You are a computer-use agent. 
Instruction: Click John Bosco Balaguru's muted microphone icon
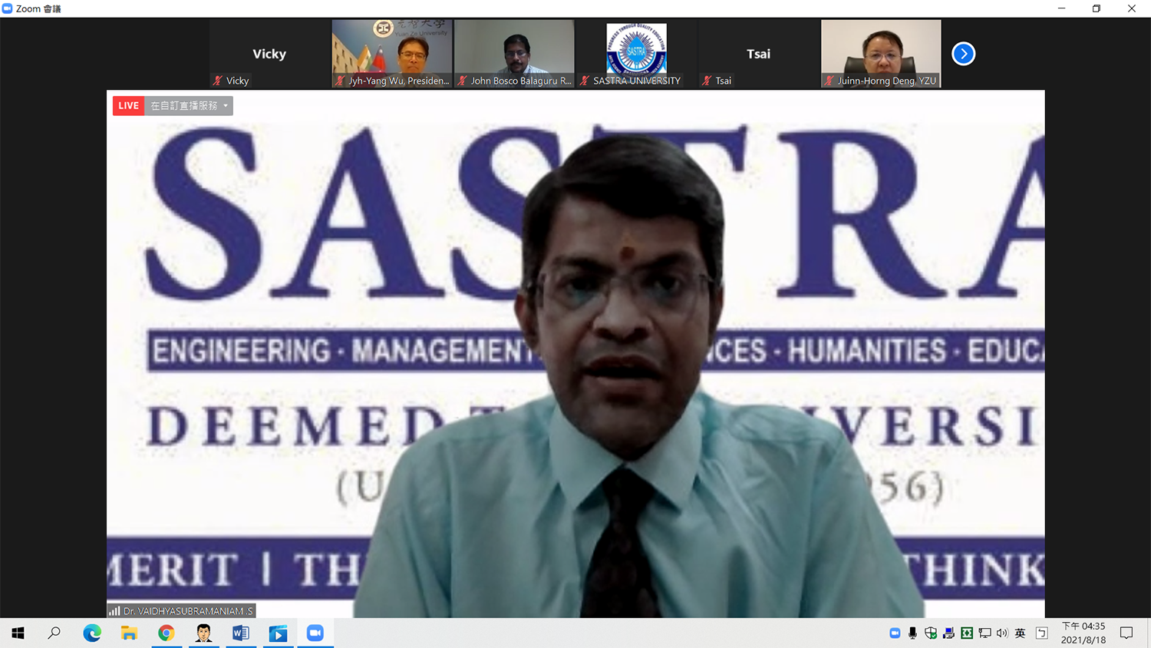click(462, 81)
